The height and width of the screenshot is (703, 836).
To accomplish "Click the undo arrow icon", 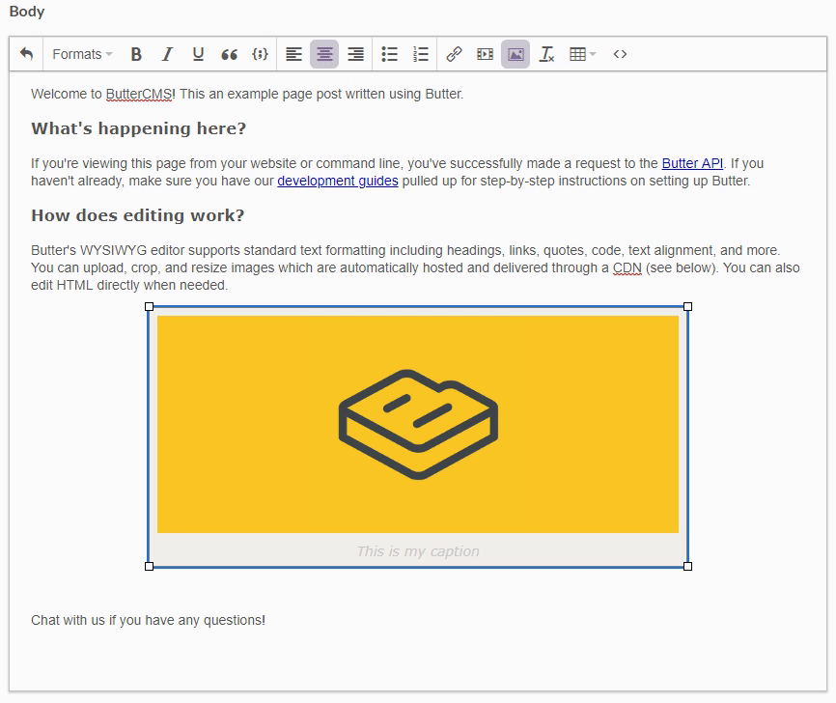I will tap(26, 54).
